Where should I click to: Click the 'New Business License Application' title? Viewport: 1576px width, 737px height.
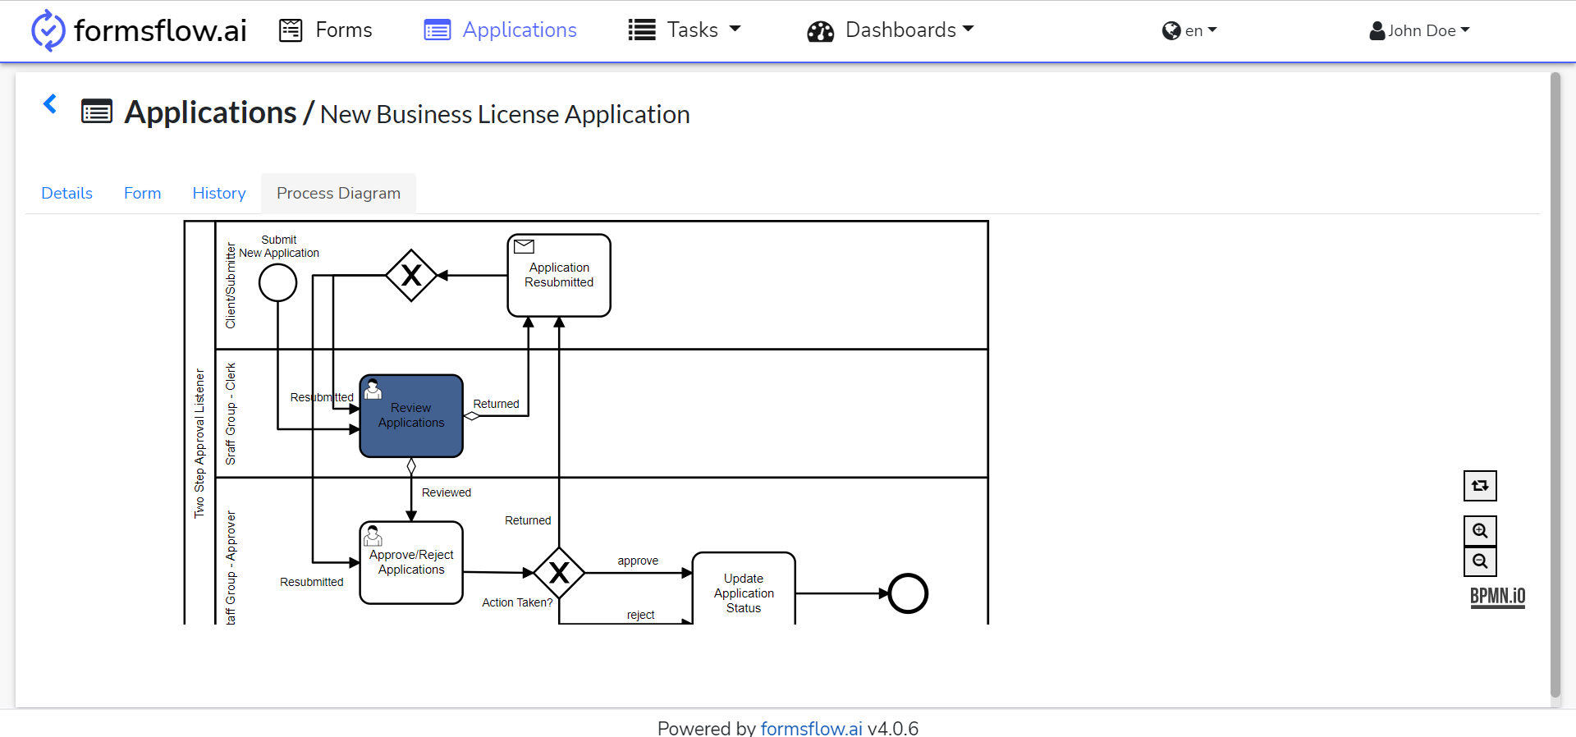click(505, 114)
